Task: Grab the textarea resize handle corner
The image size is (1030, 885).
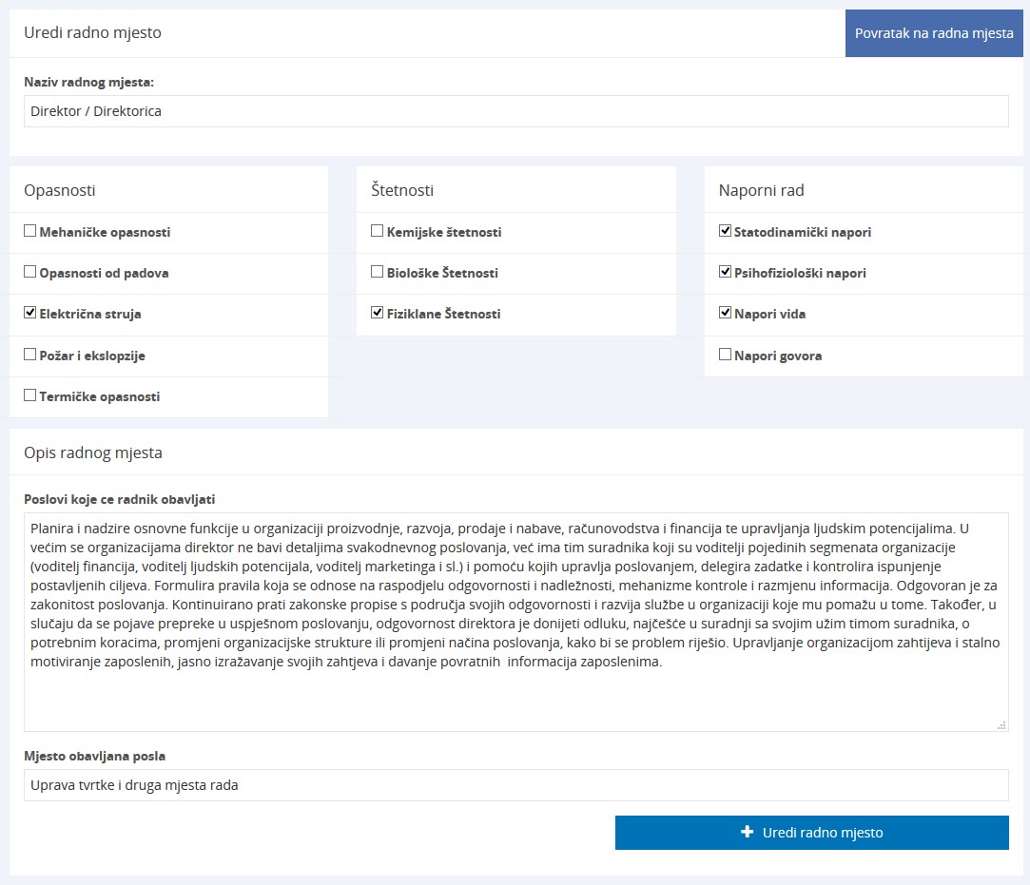Action: pyautogui.click(x=1001, y=724)
